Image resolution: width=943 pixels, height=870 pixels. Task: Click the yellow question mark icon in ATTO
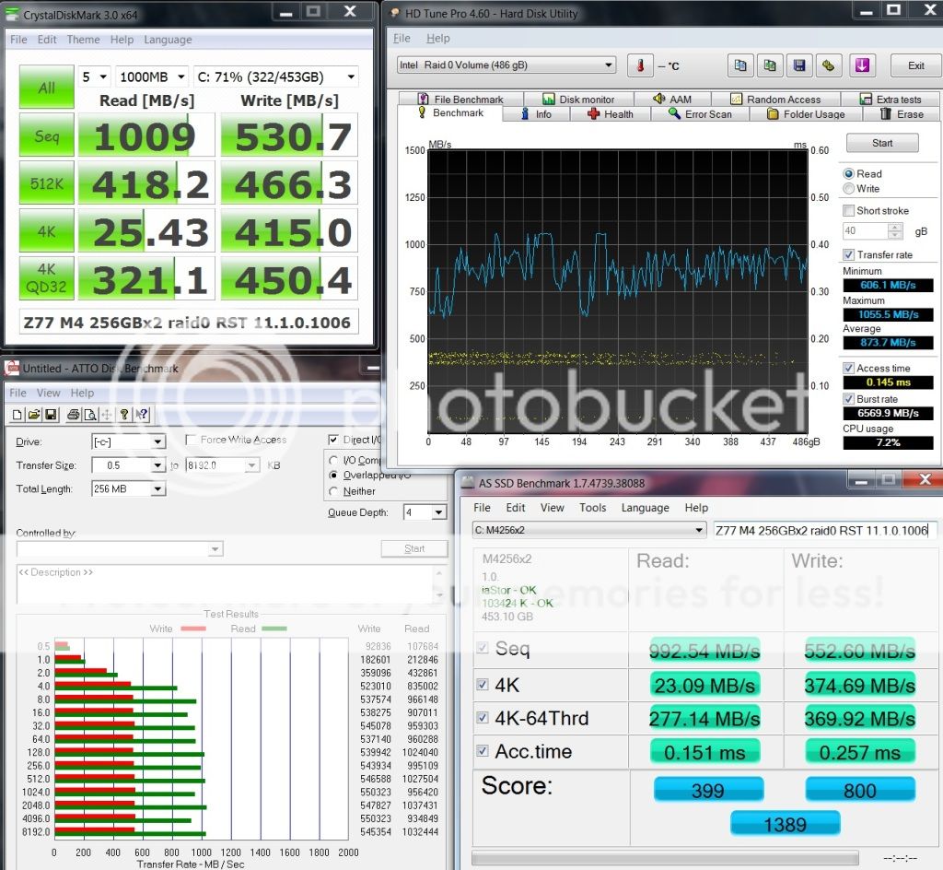[x=125, y=415]
